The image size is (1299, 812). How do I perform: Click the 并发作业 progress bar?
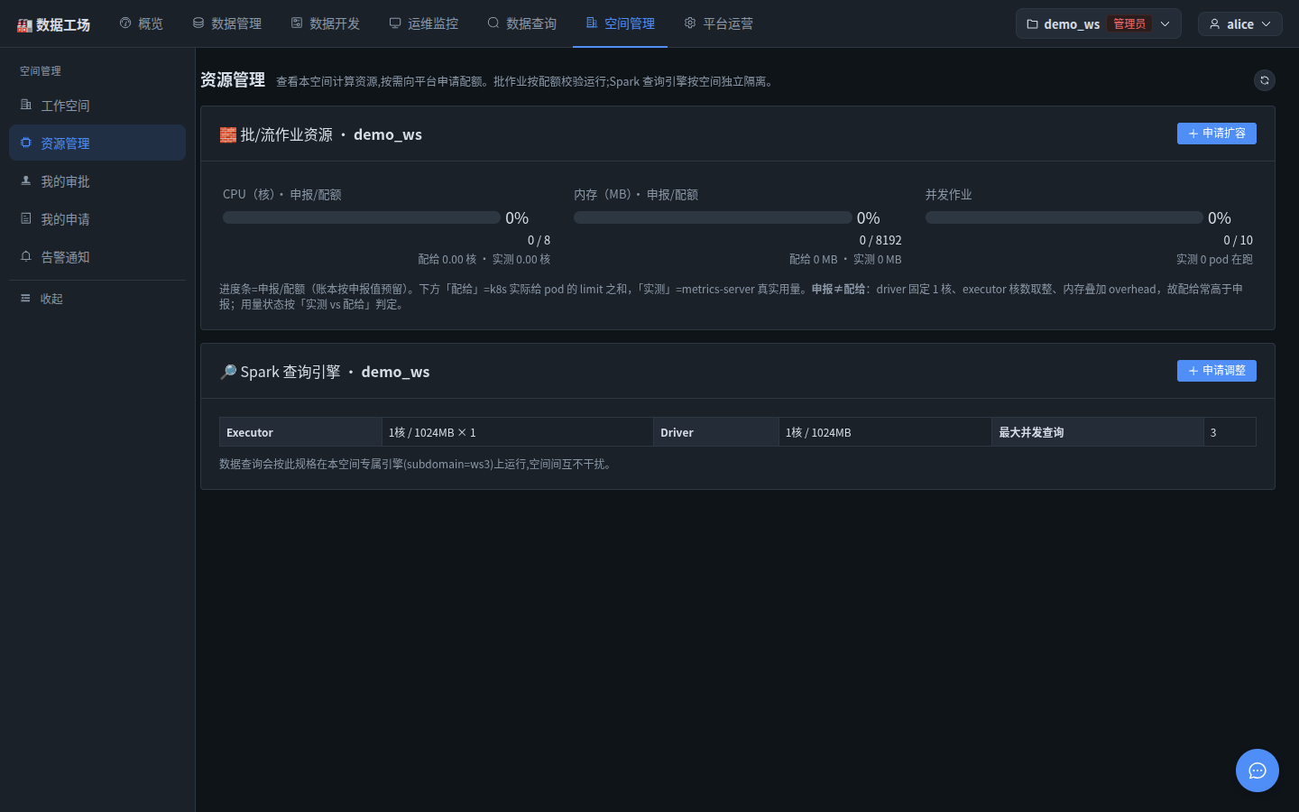click(x=1064, y=217)
